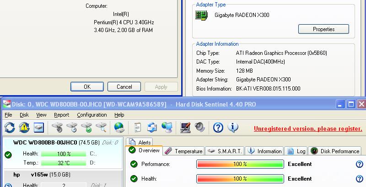
Task: Click the disabled Apply button
Action: (x=161, y=87)
